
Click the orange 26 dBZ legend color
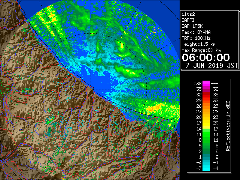[x=206, y=106]
